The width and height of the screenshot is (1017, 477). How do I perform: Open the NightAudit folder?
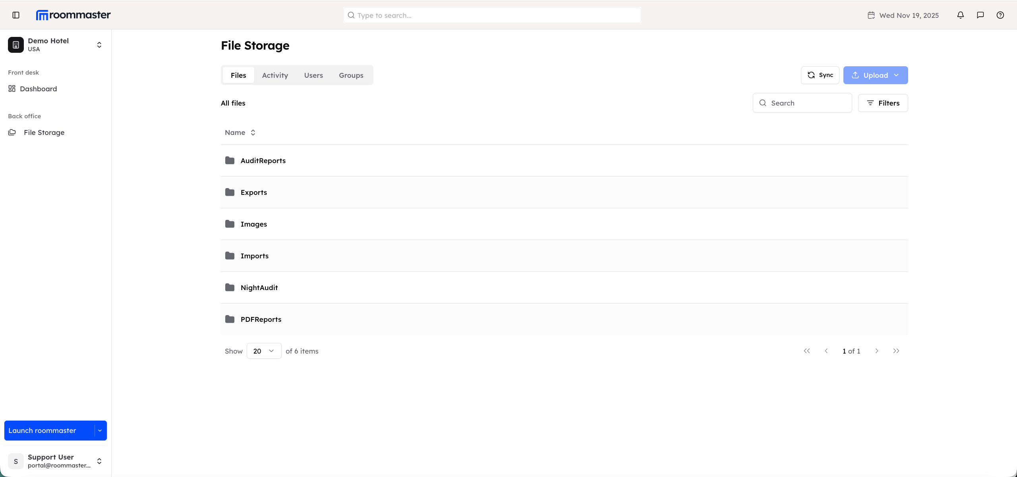click(x=259, y=287)
